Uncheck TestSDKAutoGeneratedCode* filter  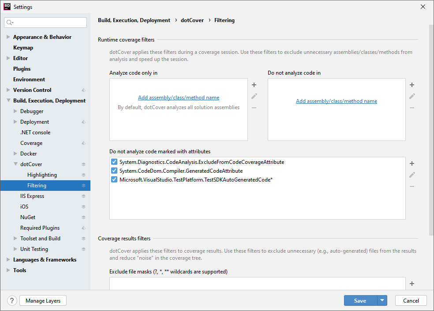coord(114,180)
